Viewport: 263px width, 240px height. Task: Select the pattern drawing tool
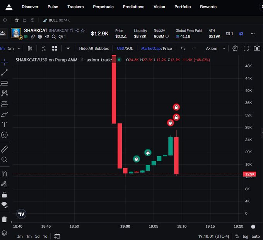[x=4, y=93]
